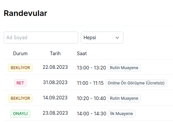173x124 pixels.
Task: Click the chevron arrow in the Hepsi dropdown
Action: (x=117, y=38)
